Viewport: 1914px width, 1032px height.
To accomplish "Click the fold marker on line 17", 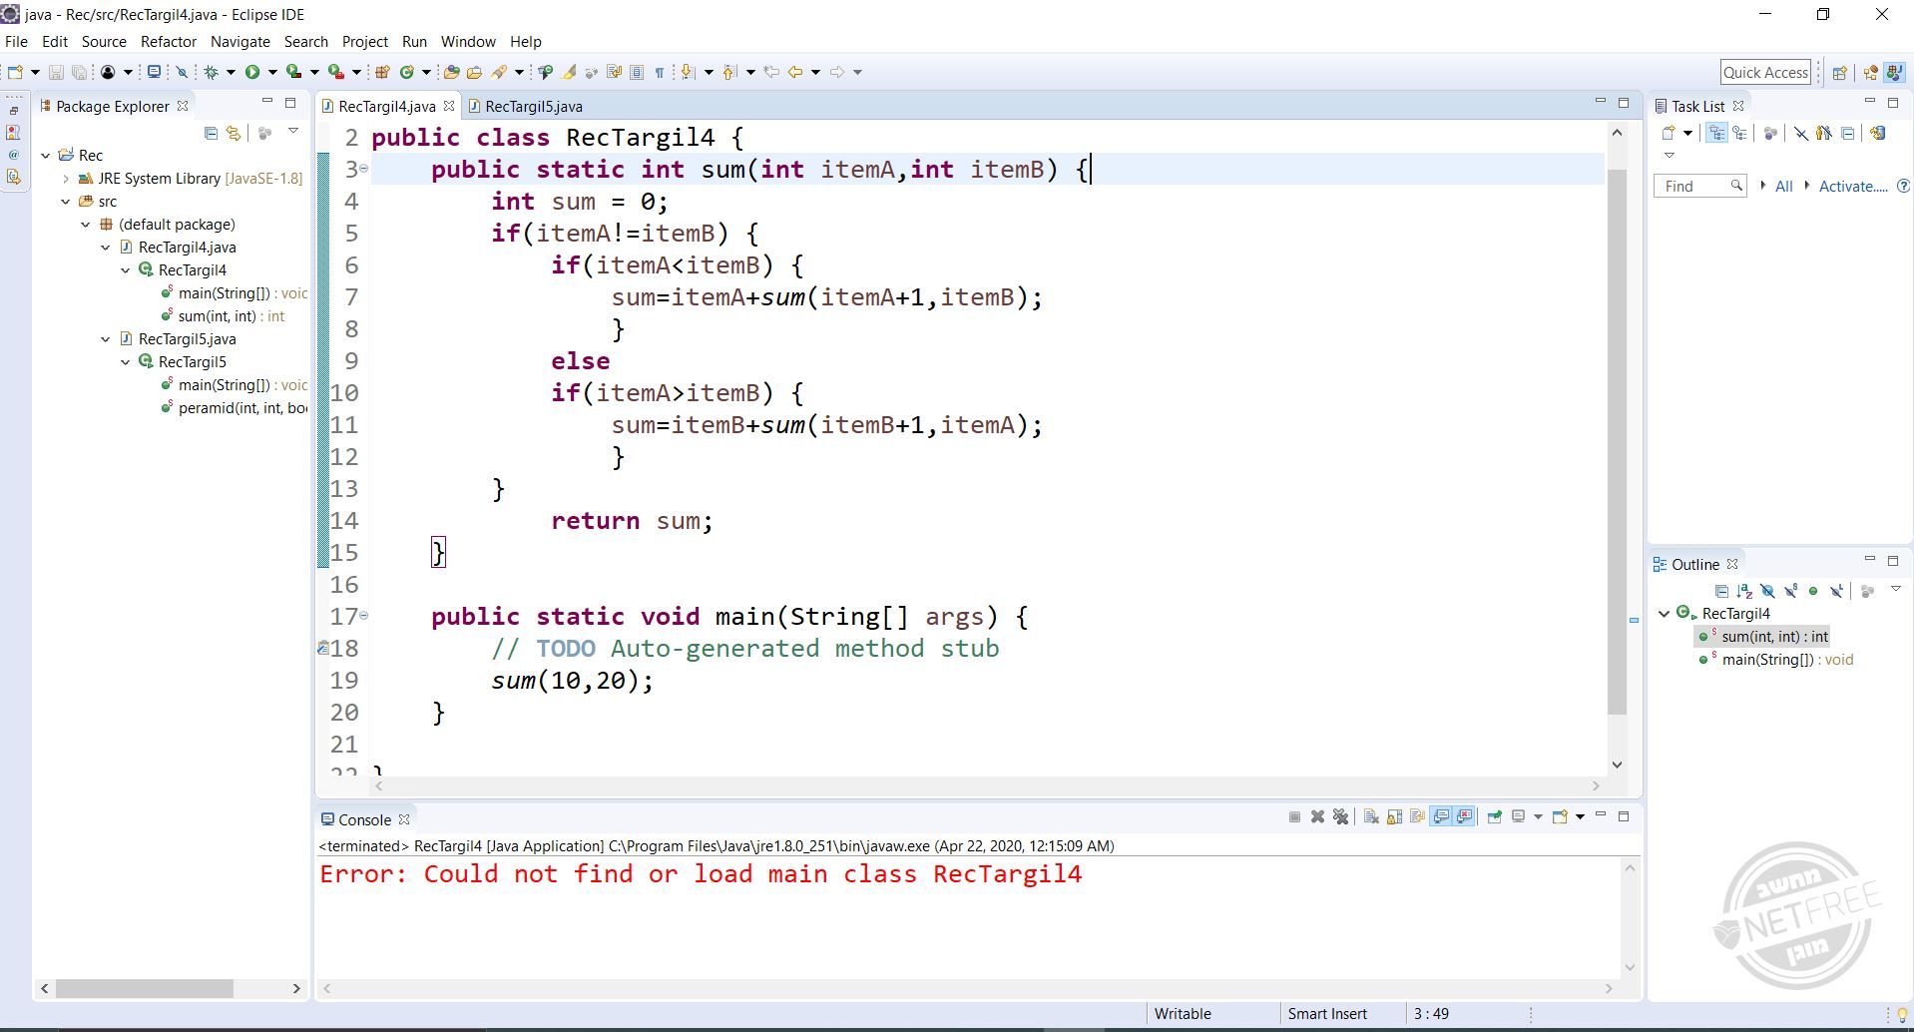I will click(363, 616).
